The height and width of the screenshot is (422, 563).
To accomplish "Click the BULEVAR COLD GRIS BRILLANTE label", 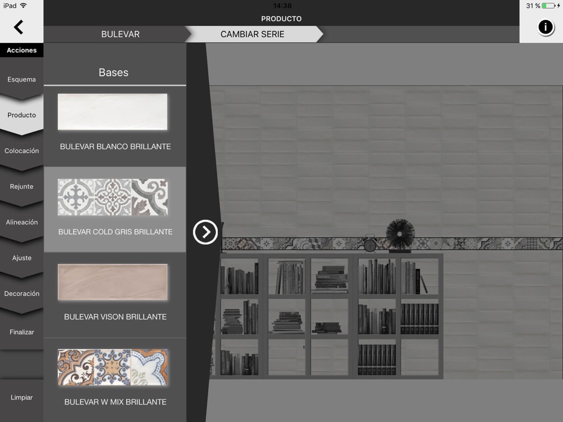I will 115,232.
